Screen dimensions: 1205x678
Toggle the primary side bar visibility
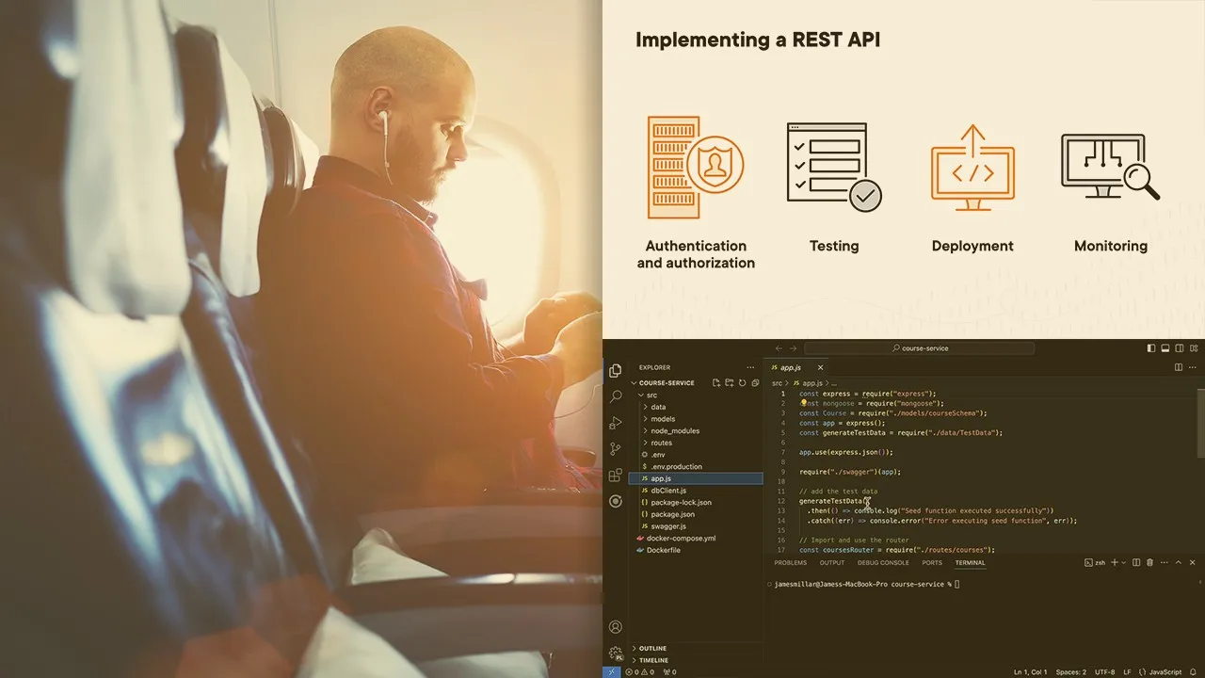pyautogui.click(x=1151, y=348)
